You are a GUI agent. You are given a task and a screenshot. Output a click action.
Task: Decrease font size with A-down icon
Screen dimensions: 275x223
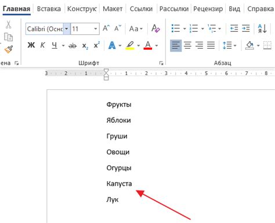tap(118, 28)
